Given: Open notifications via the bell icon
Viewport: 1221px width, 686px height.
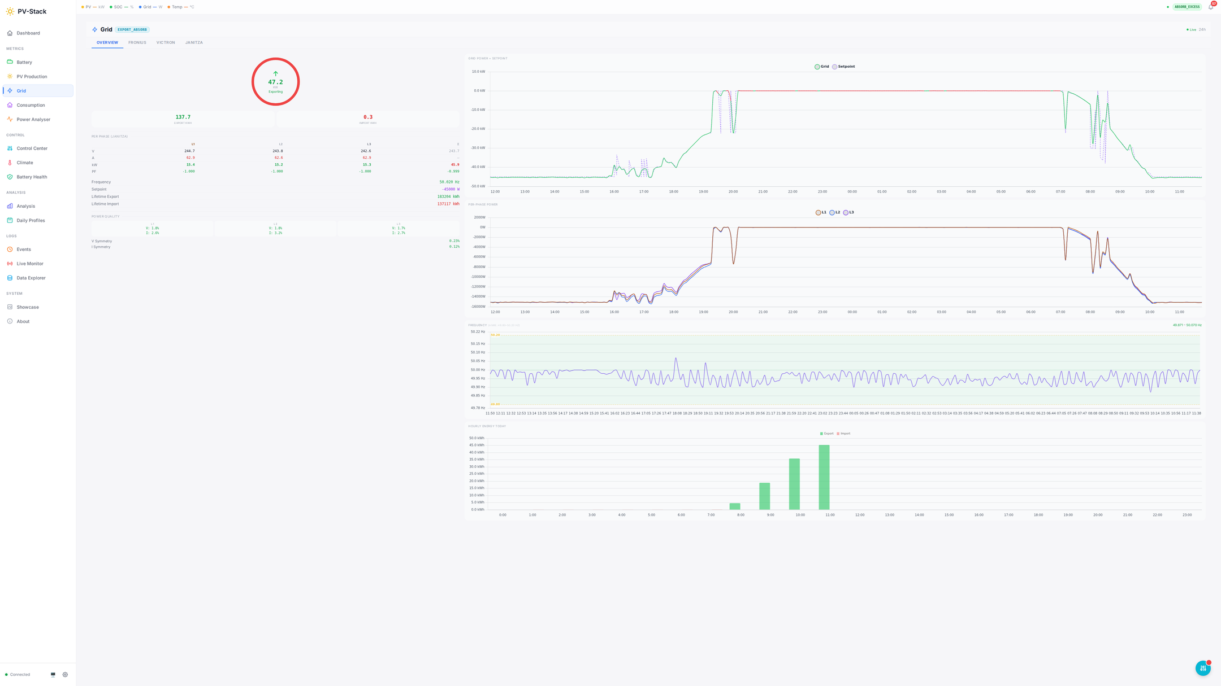Looking at the screenshot, I should 1211,7.
